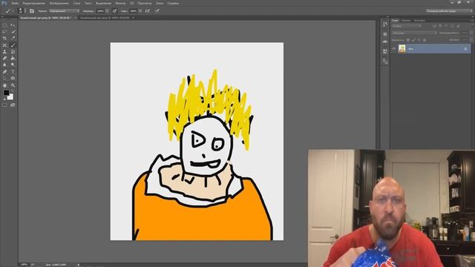Screen dimensions: 475x267
Task: Click the white background color swatch
Action: coord(11,97)
